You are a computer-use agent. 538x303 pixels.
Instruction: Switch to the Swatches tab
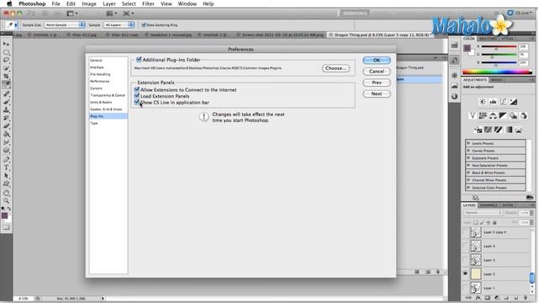click(488, 39)
